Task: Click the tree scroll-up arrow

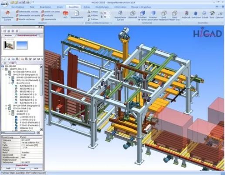Action: [x=41, y=66]
